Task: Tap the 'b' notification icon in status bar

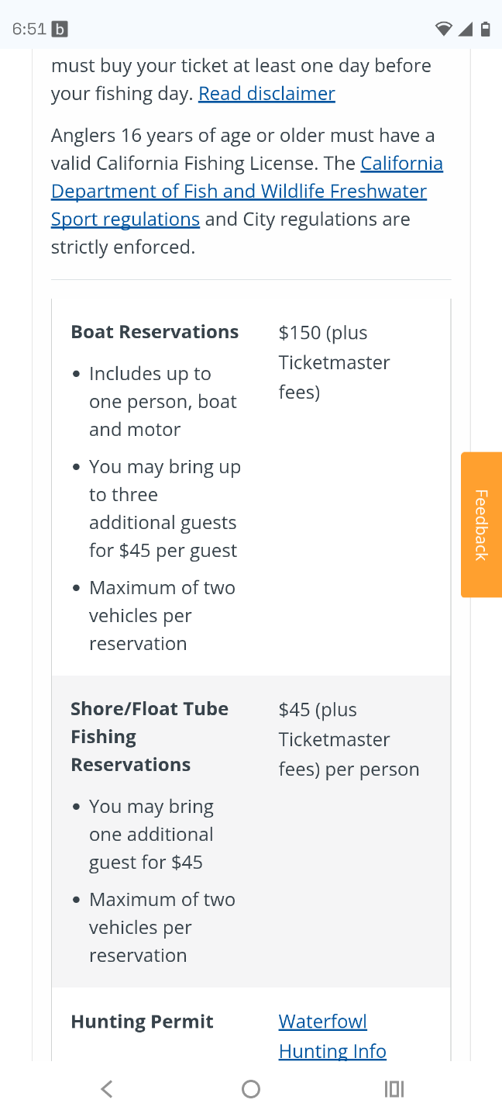Action: click(60, 29)
